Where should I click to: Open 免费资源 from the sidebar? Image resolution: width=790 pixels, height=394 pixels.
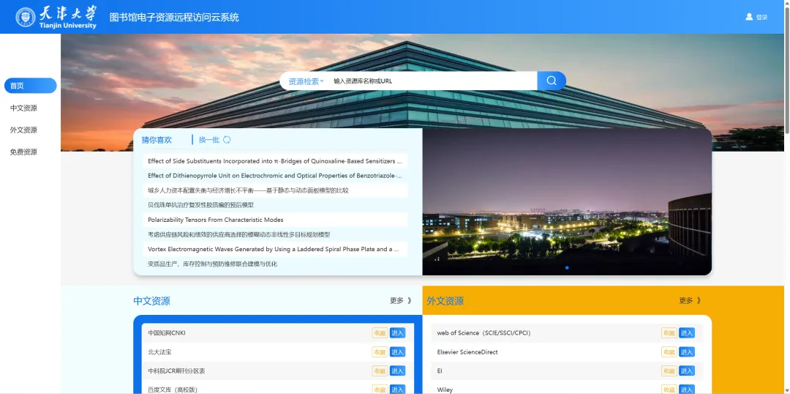click(23, 152)
